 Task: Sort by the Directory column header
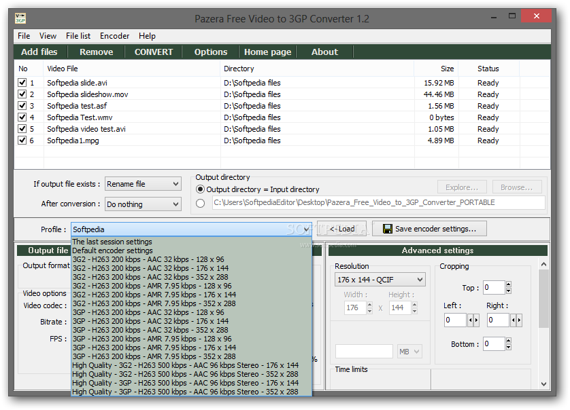(x=317, y=69)
